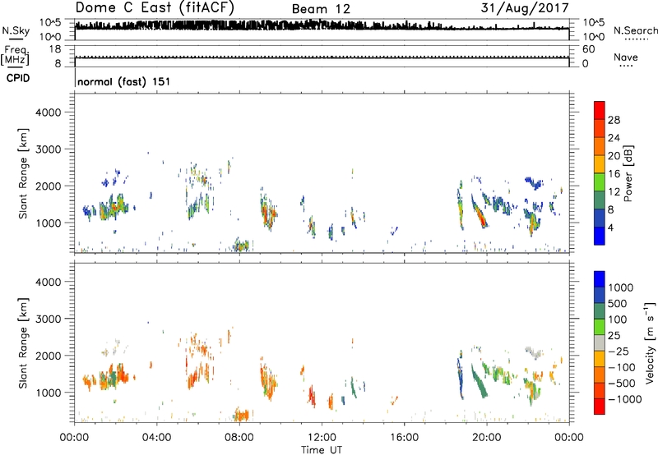Click the '12:00' time tick label
658x455 pixels.
click(322, 438)
